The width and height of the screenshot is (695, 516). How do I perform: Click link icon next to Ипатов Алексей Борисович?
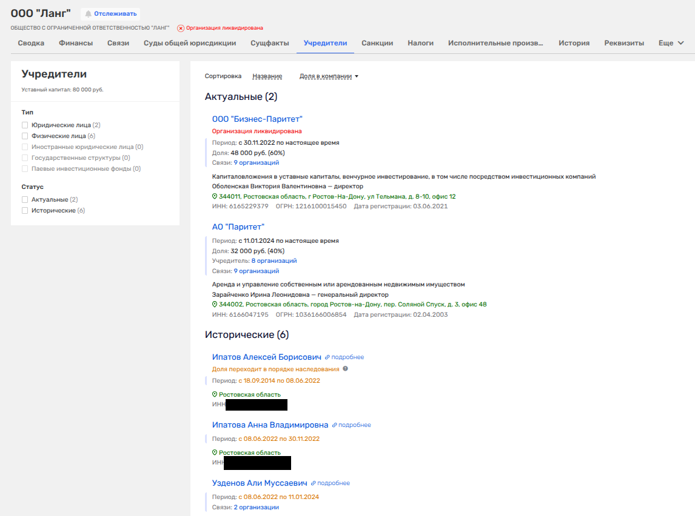327,357
